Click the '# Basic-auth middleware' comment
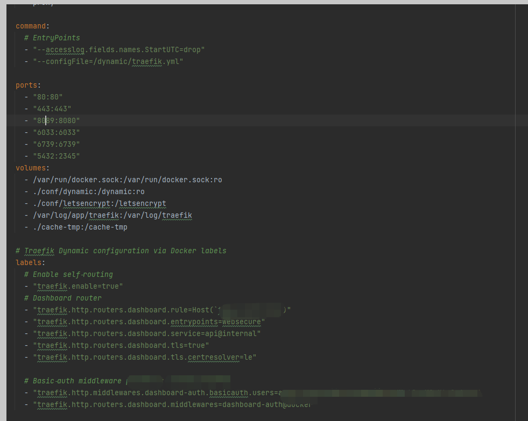Screen dimensions: 528x421 [73, 381]
